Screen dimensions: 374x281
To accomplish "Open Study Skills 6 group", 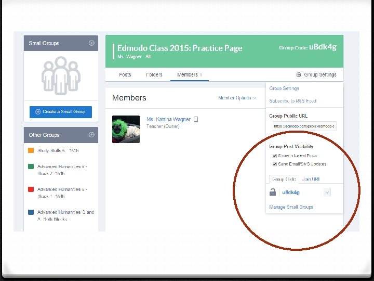I will tap(58, 150).
